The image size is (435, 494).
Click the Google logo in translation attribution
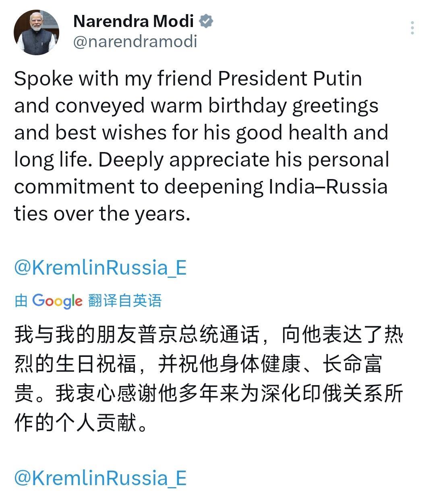(57, 301)
